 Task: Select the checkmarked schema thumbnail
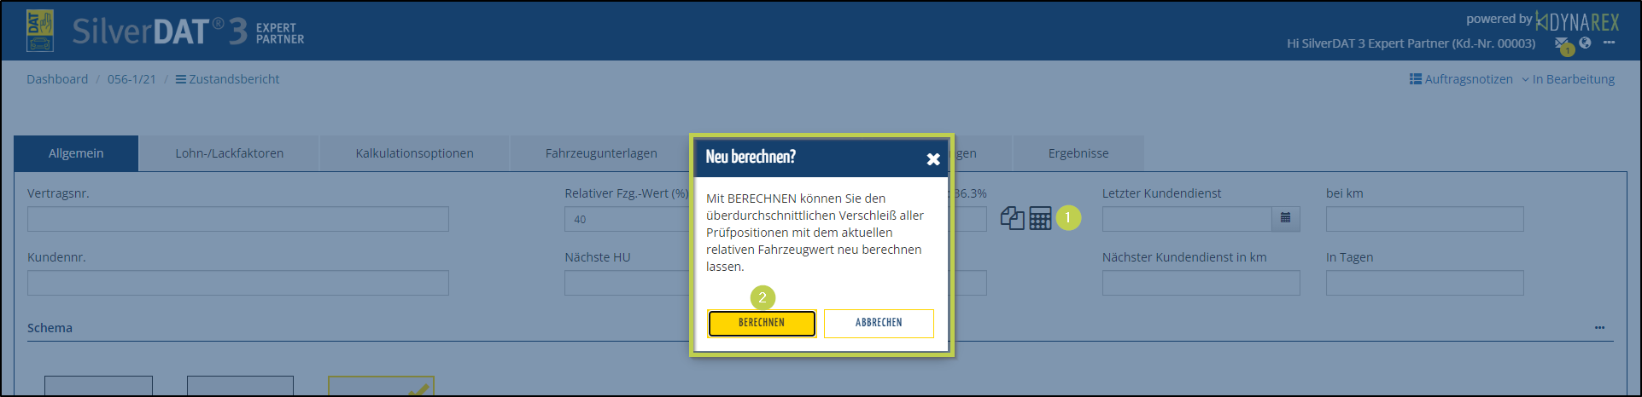(x=381, y=386)
